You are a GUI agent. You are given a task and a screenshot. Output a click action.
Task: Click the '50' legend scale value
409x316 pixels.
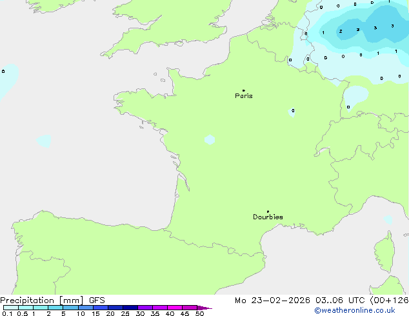[200, 313]
